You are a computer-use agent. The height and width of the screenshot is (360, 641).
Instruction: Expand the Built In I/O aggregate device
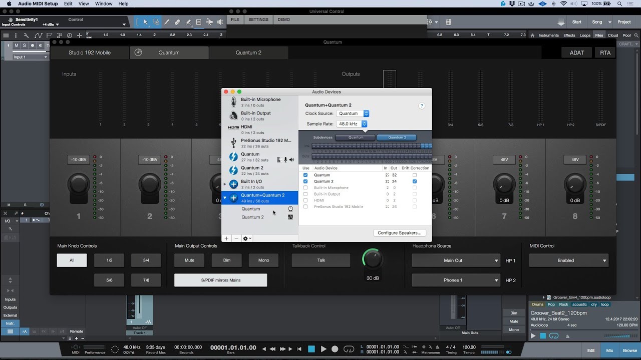tap(225, 184)
